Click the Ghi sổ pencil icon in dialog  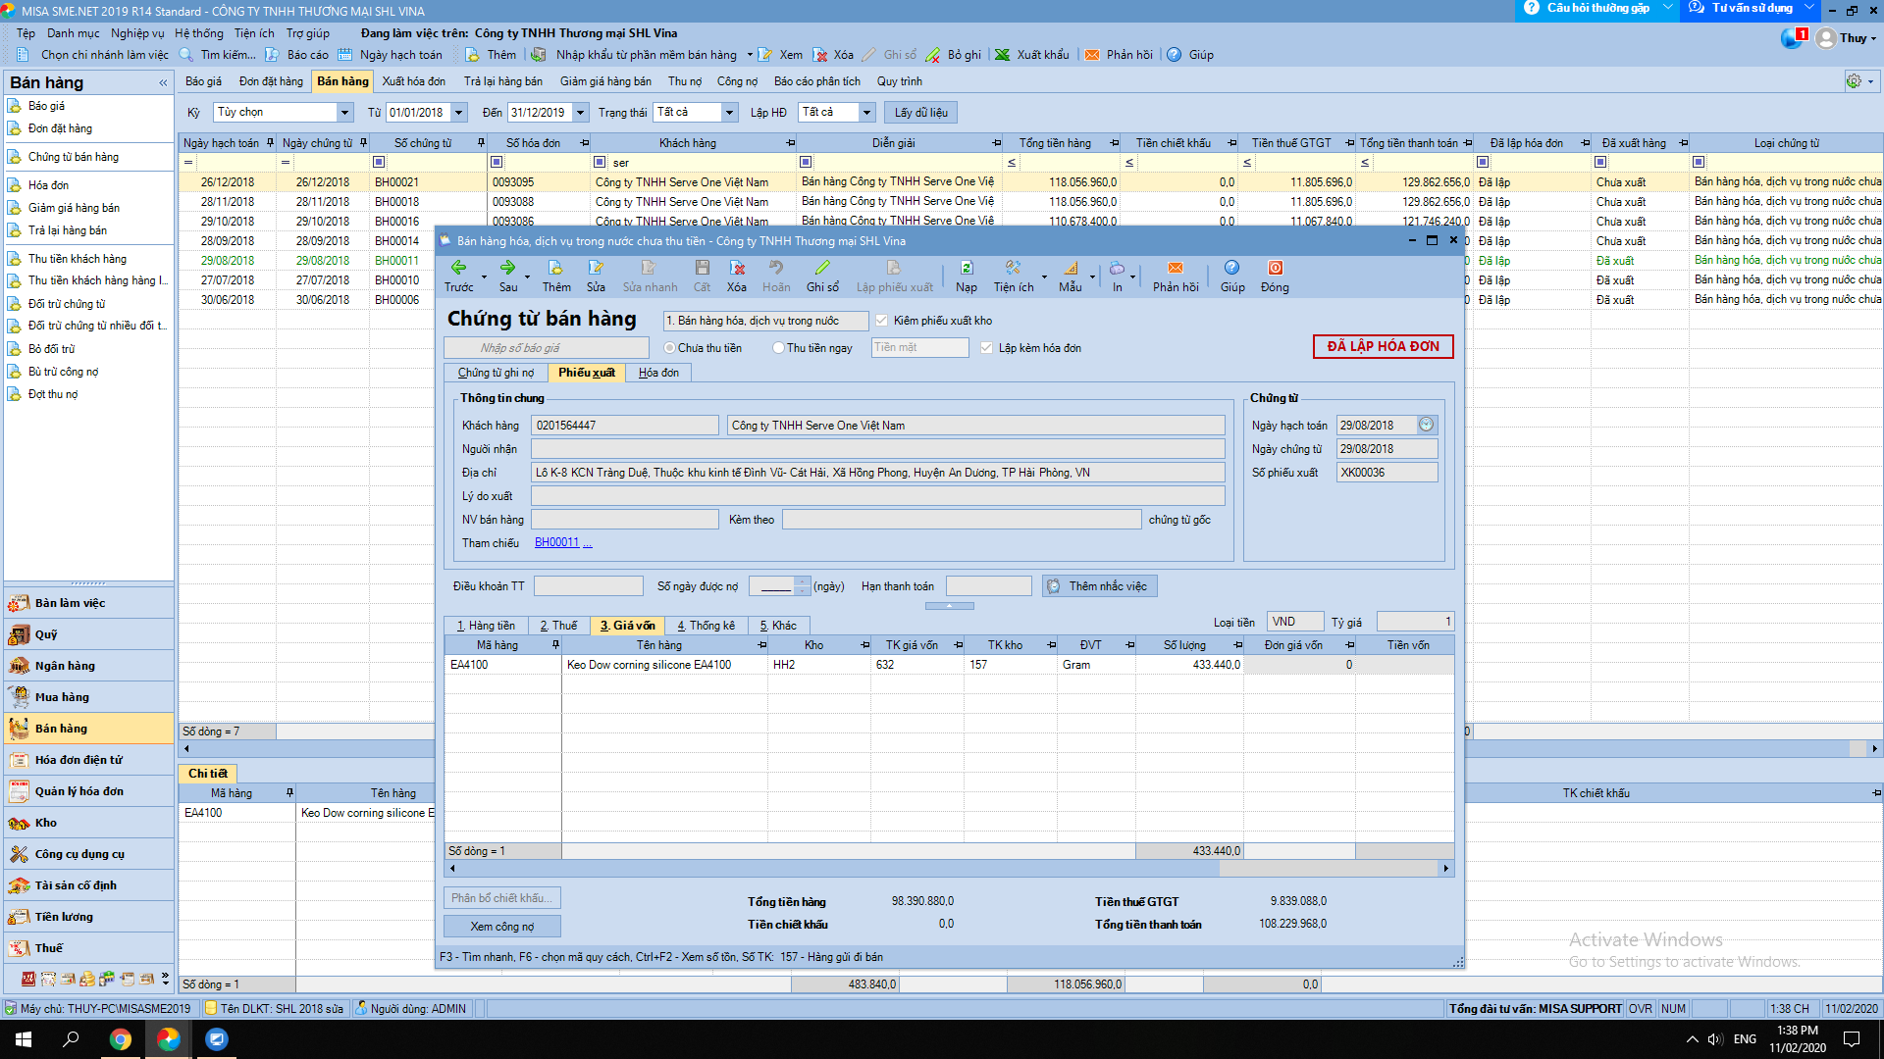pyautogui.click(x=822, y=268)
